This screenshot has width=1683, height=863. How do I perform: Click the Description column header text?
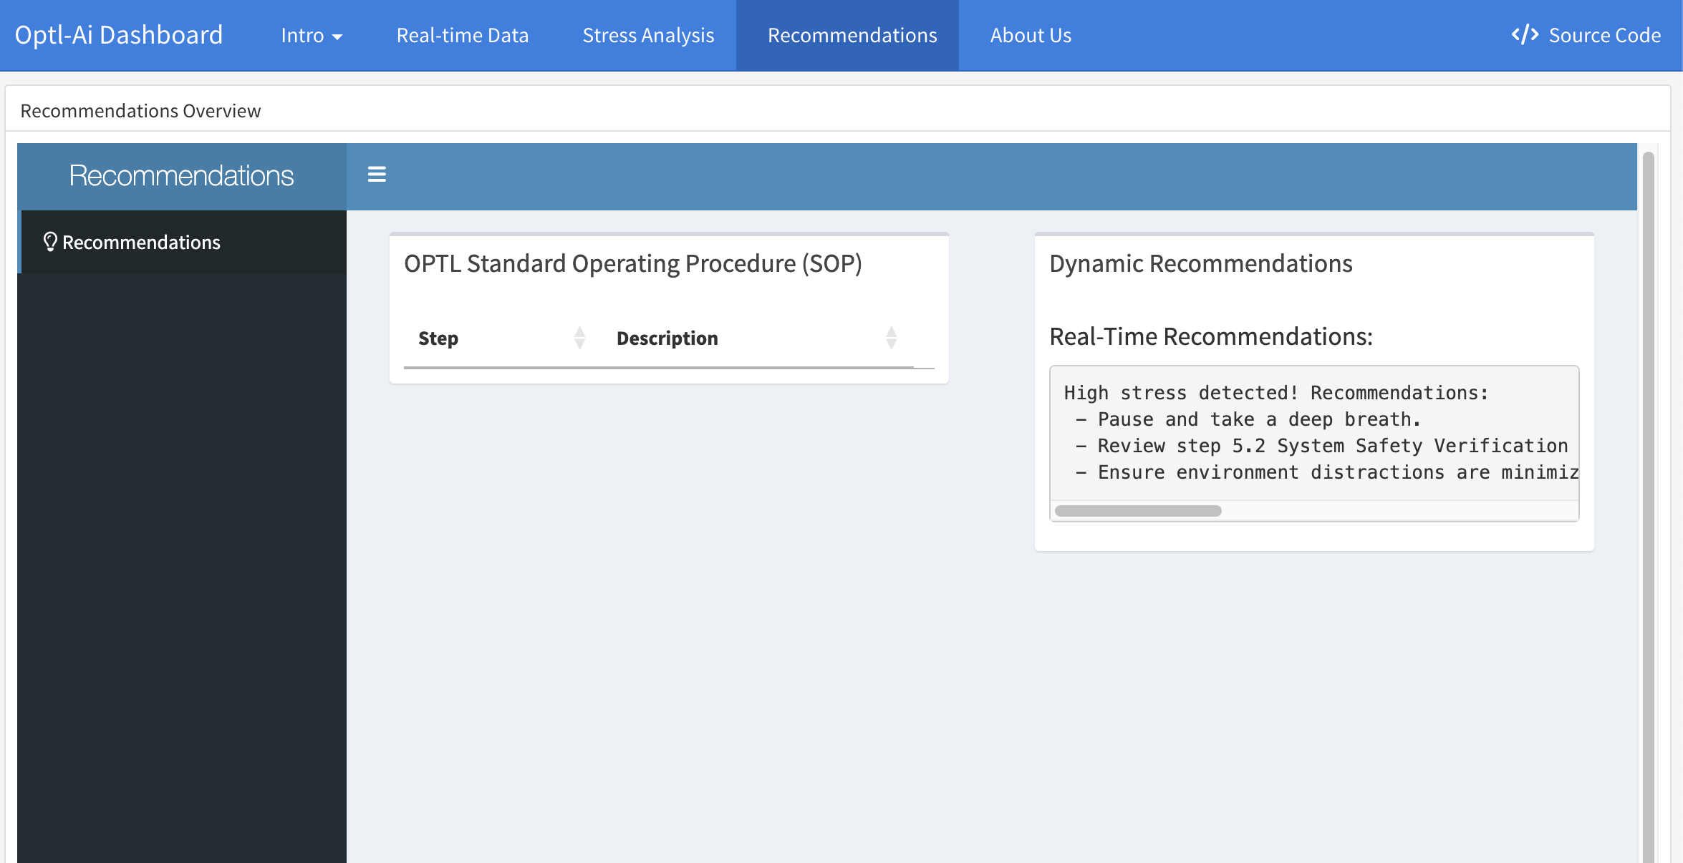tap(667, 338)
